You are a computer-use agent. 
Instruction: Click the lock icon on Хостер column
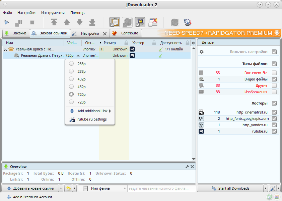point(154,43)
